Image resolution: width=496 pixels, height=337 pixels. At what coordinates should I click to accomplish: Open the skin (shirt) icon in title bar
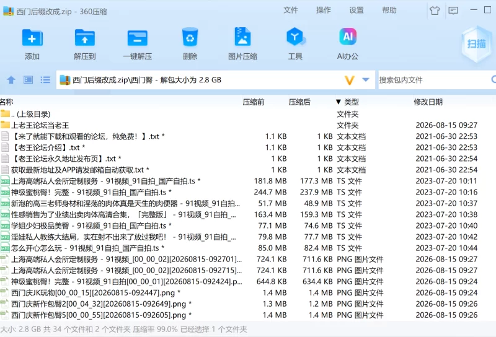[435, 11]
